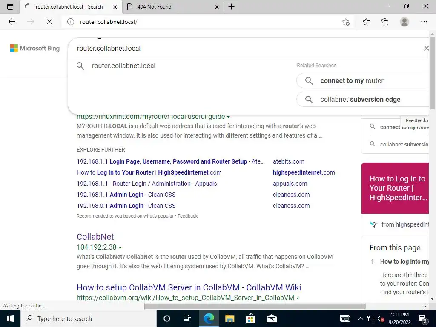
Task: Open the appuals.com source link
Action: click(x=290, y=184)
